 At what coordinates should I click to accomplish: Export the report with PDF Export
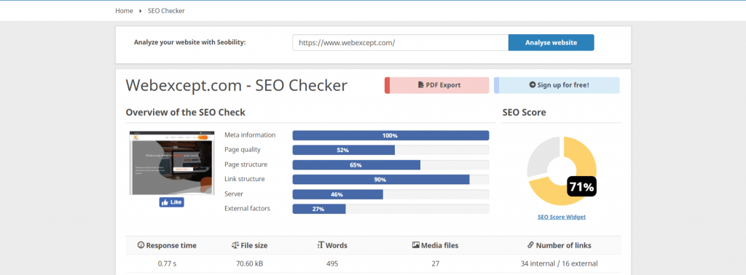437,85
